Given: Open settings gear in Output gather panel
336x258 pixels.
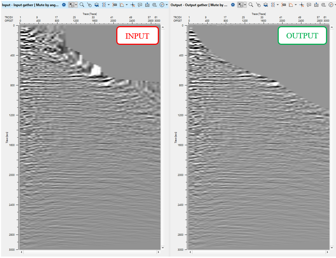Looking at the screenshot, I should click(233, 5).
